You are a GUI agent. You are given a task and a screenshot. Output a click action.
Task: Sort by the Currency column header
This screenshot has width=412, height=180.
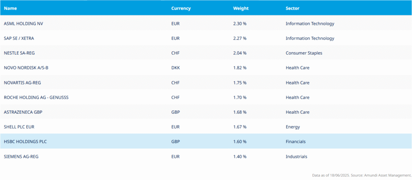pos(181,8)
